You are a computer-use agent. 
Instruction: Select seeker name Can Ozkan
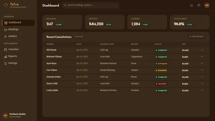[52, 70]
